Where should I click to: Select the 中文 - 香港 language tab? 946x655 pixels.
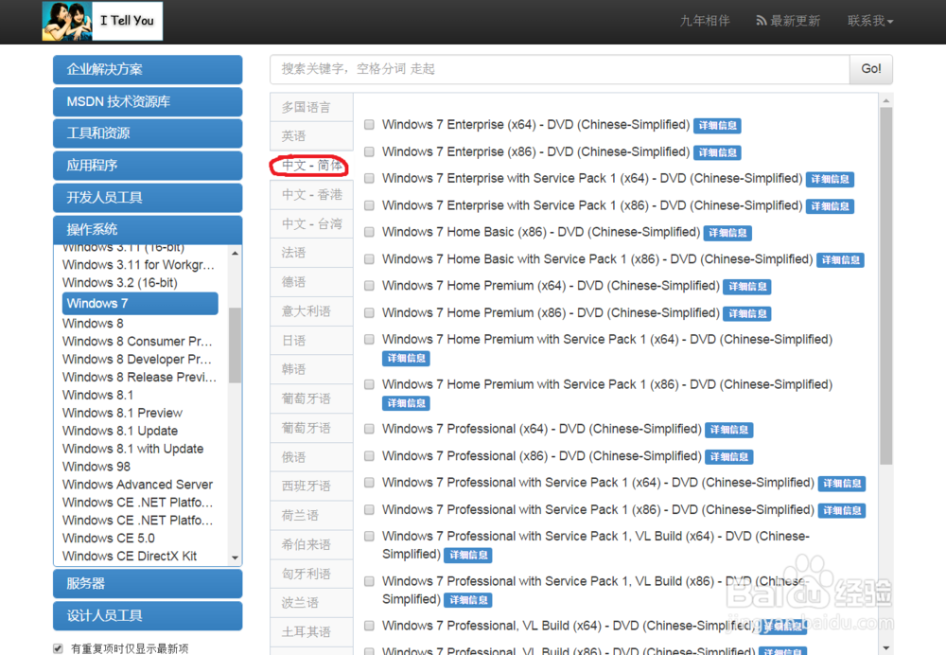311,194
